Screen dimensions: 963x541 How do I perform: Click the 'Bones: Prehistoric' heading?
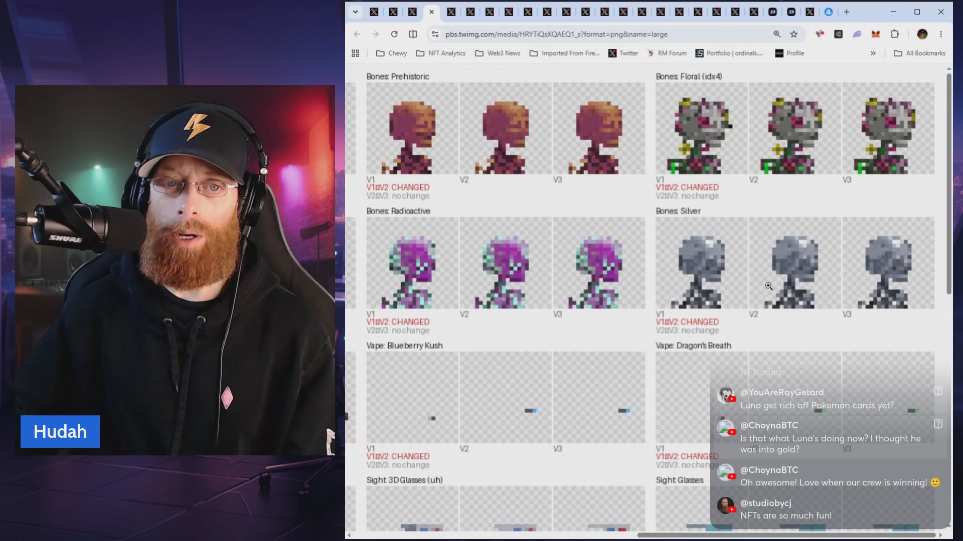(x=398, y=77)
